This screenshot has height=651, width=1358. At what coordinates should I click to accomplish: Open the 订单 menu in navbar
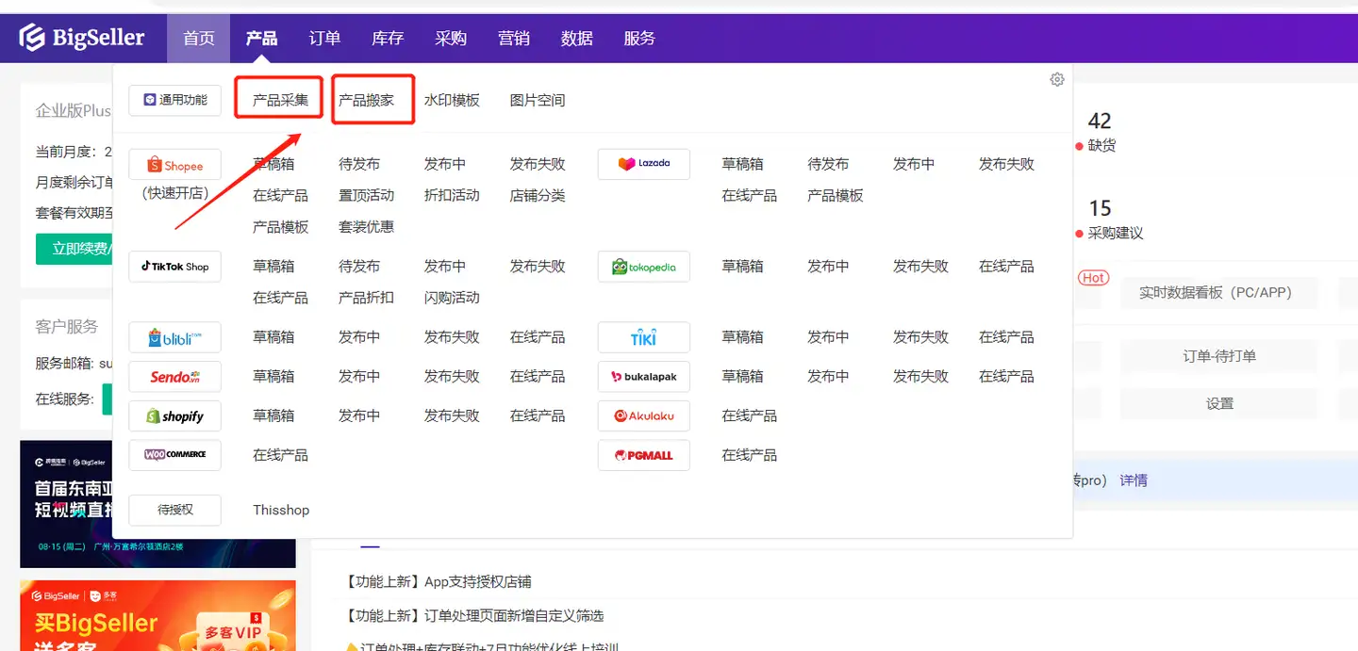point(324,39)
